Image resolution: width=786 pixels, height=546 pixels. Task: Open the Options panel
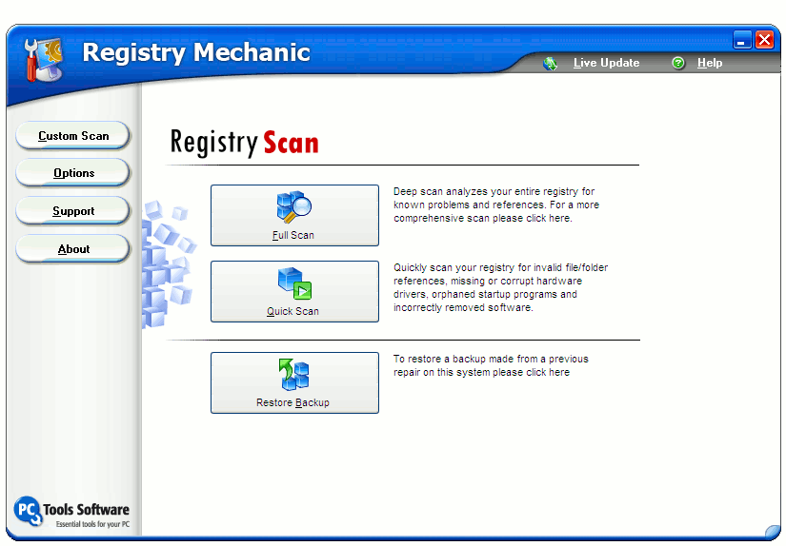click(x=73, y=173)
